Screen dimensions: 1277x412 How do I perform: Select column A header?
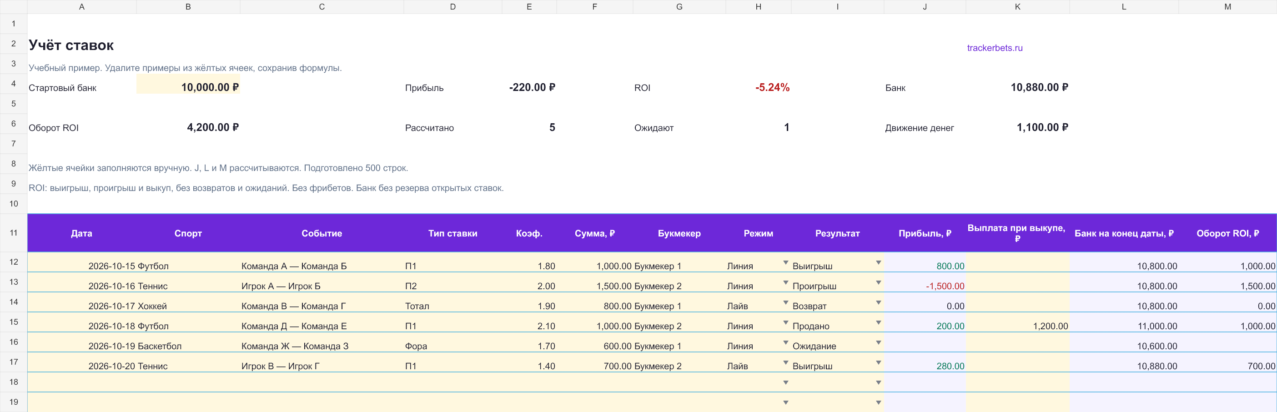coord(82,7)
